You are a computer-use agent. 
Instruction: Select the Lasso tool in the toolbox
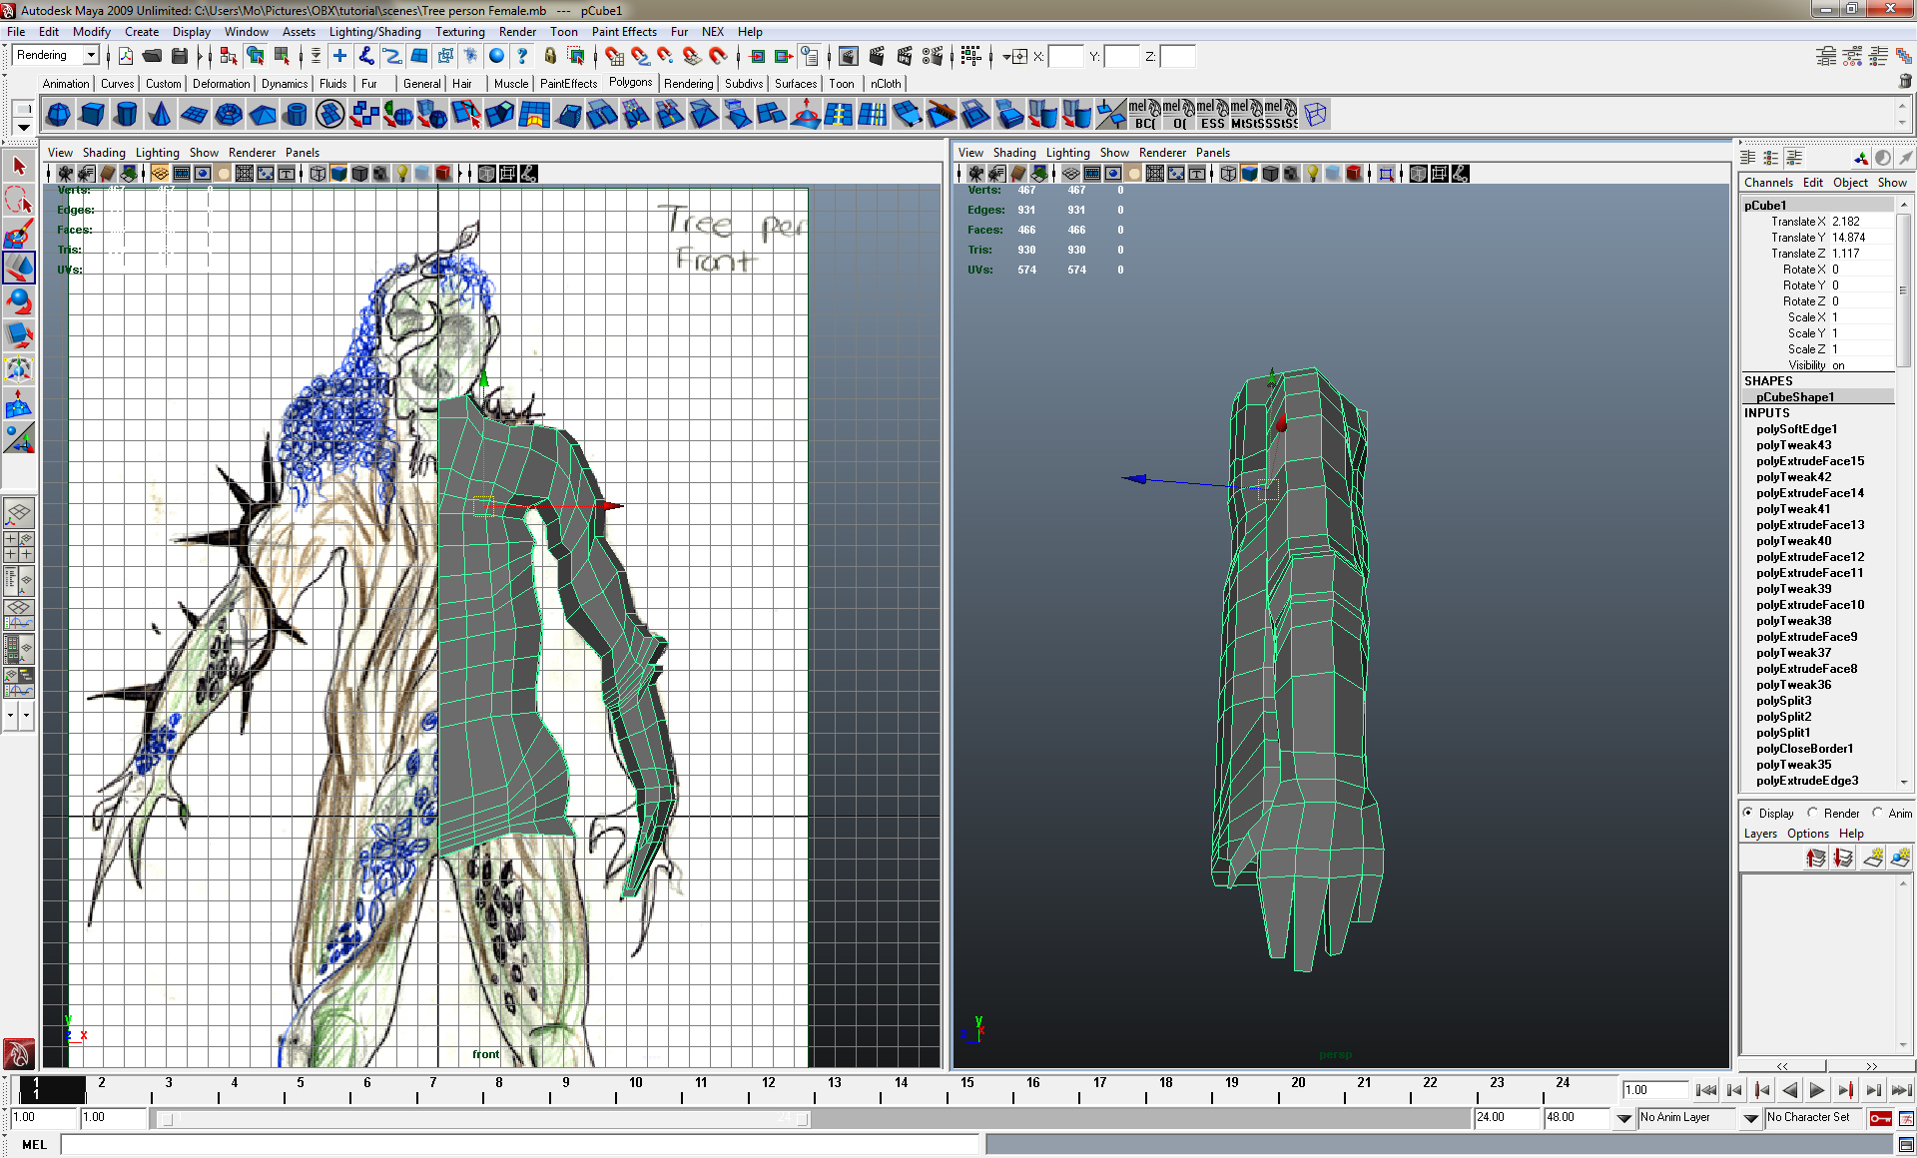pos(18,201)
